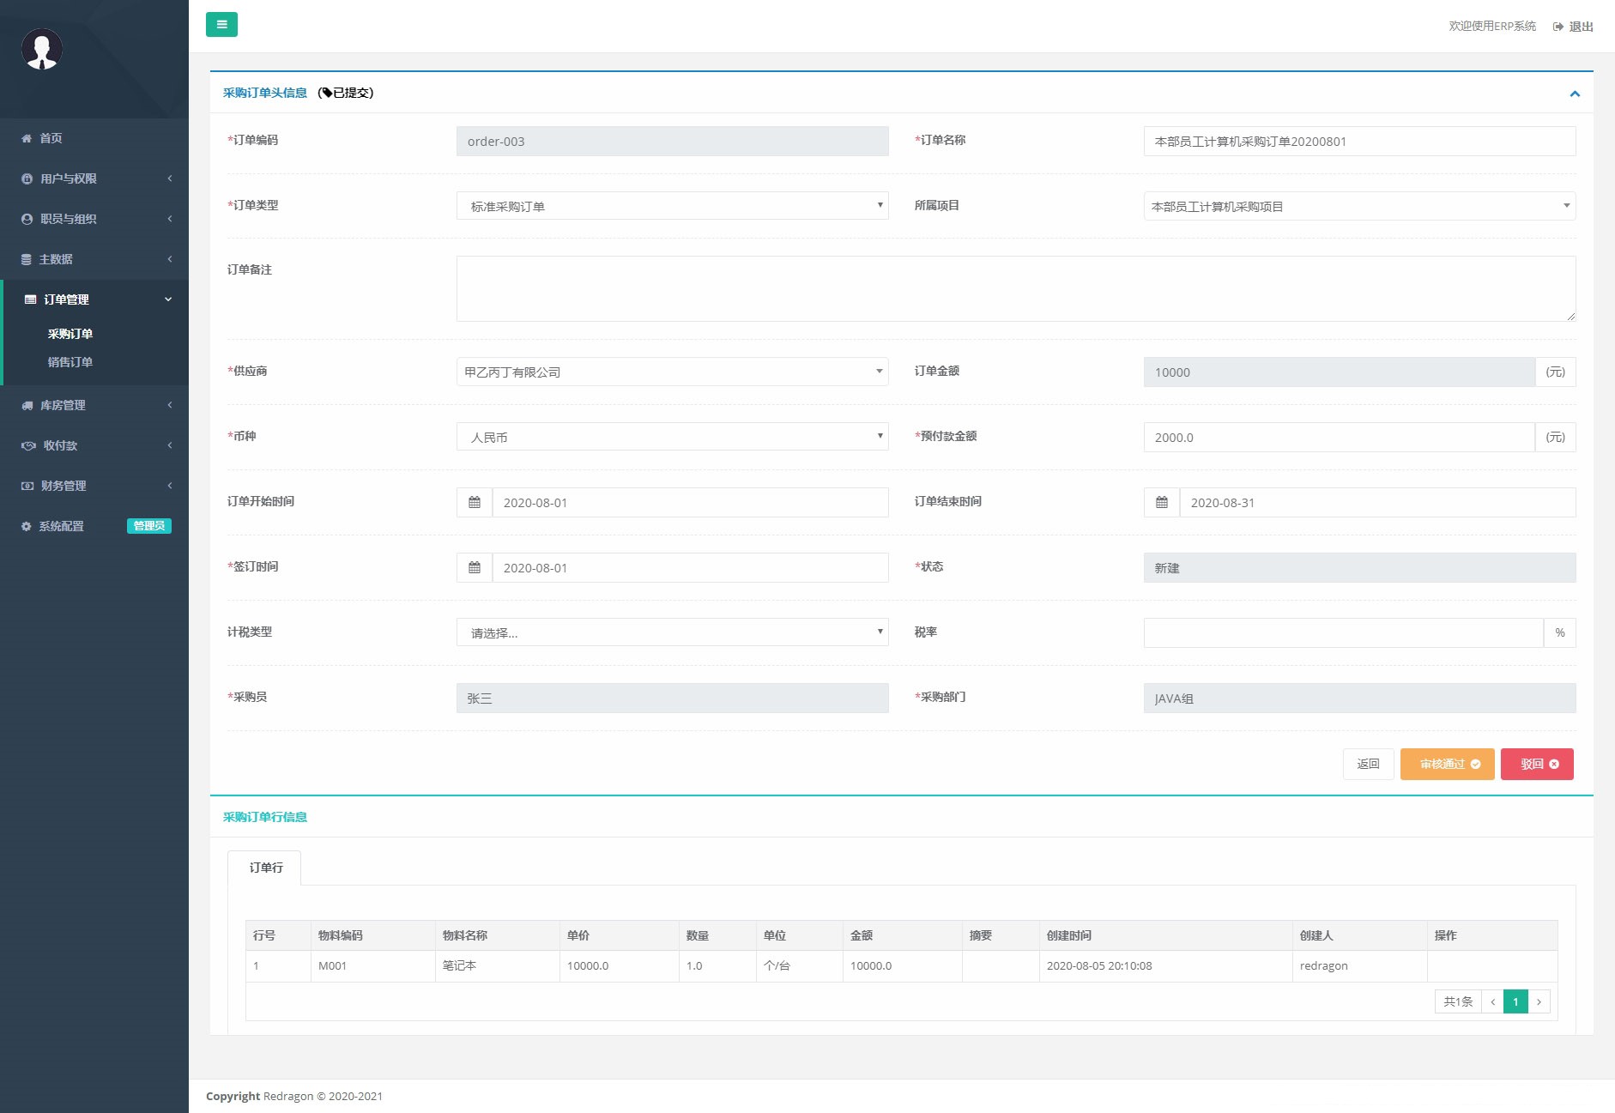Collapse the 采购订单头信息 panel with chevron

(1575, 94)
